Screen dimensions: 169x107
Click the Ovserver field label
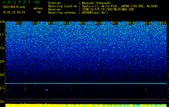point(55,3)
